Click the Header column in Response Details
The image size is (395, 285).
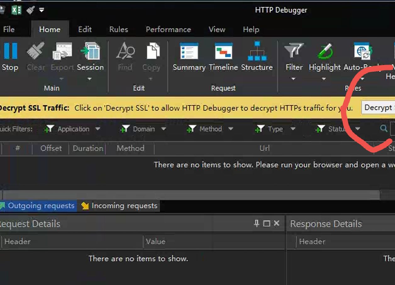[x=345, y=241]
